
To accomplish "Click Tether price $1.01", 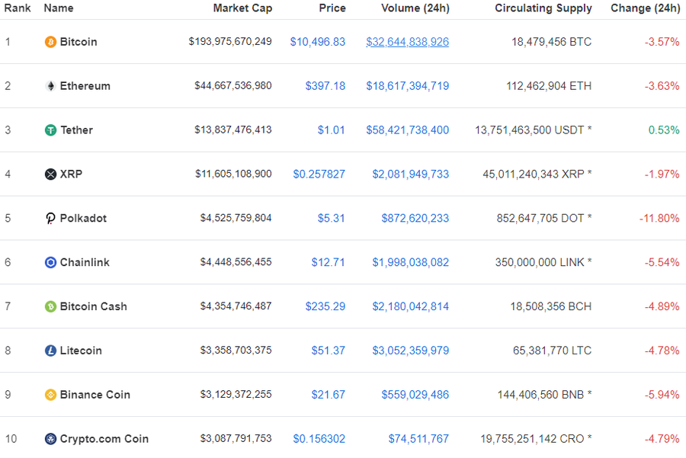I will (x=332, y=130).
